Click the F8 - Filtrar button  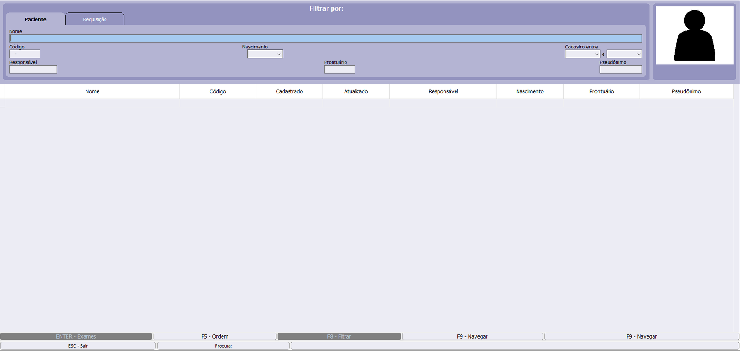(x=339, y=337)
